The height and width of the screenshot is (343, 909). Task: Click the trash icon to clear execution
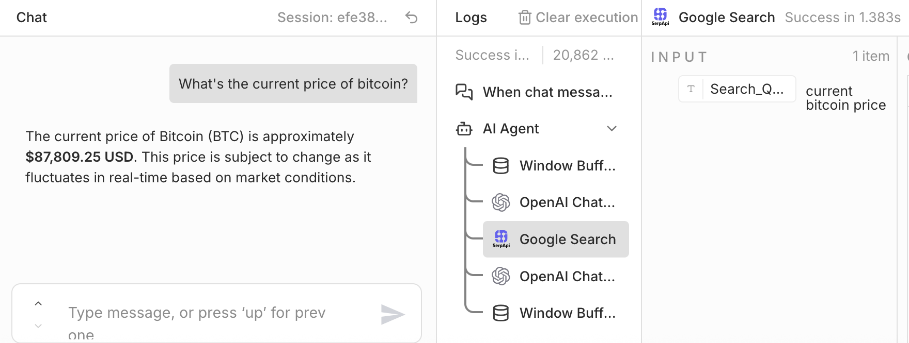coord(524,18)
